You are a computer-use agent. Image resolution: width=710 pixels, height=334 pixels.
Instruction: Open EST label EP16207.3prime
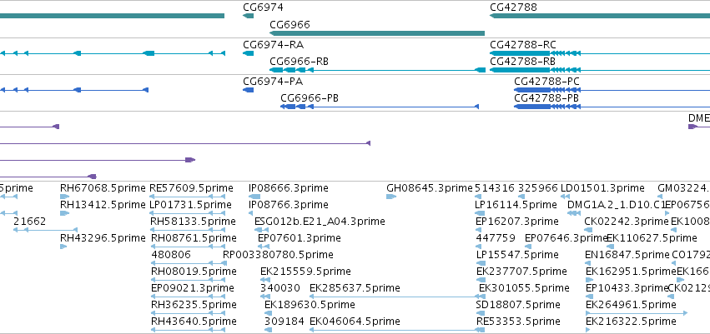[x=517, y=222]
